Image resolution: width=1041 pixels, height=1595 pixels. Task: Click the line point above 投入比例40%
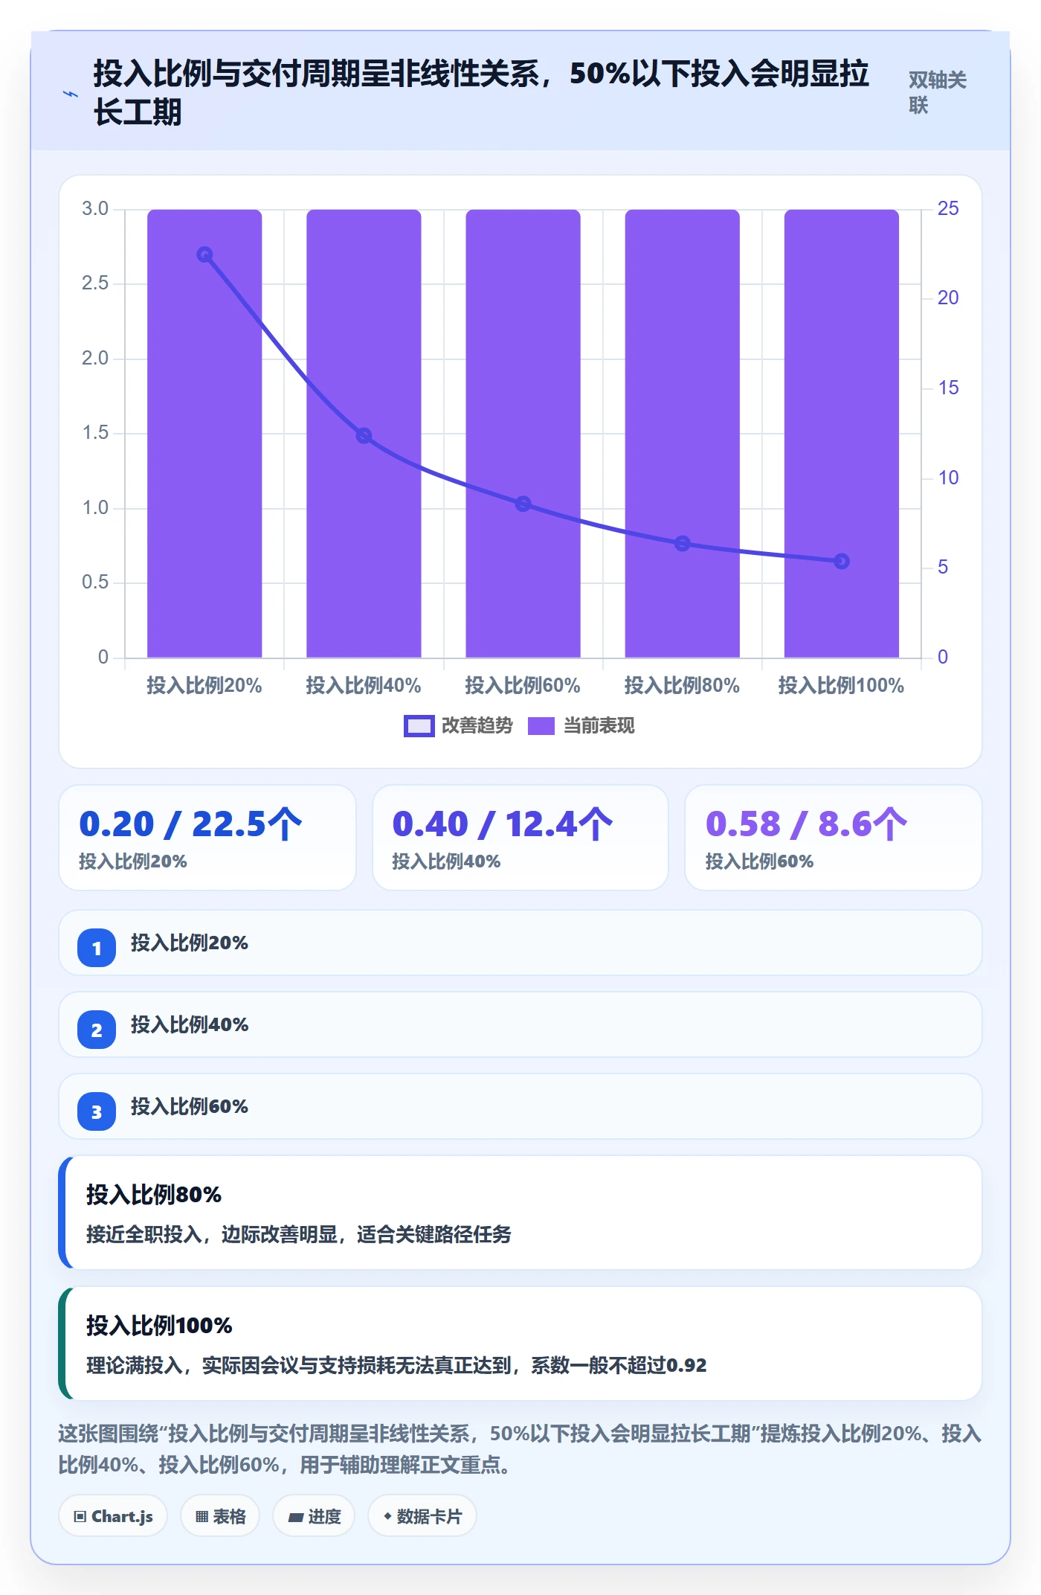tap(364, 435)
